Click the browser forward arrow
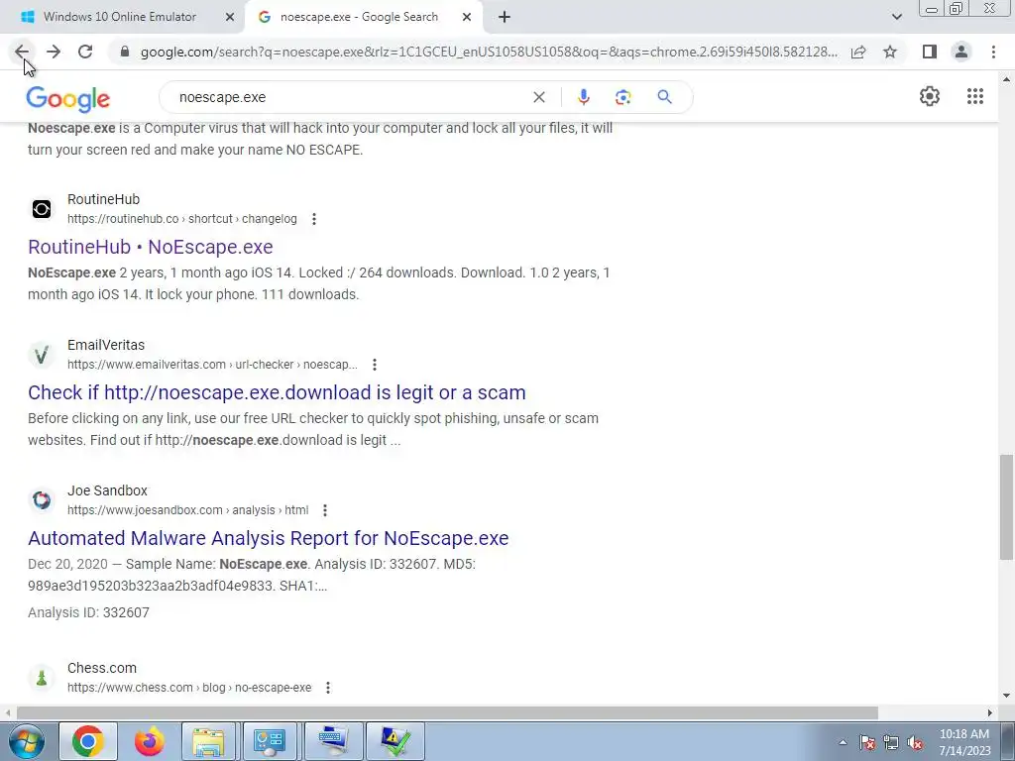The height and width of the screenshot is (761, 1015). tap(54, 52)
